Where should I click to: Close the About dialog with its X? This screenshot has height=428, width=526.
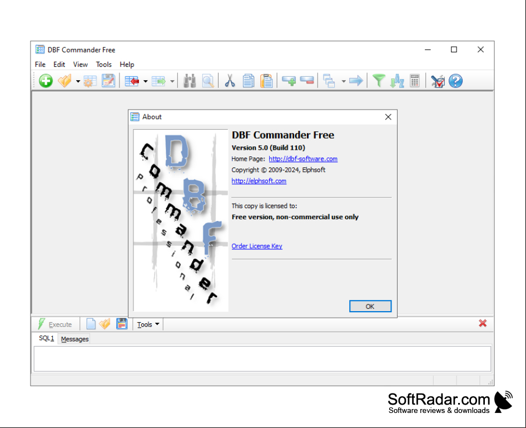coord(388,117)
